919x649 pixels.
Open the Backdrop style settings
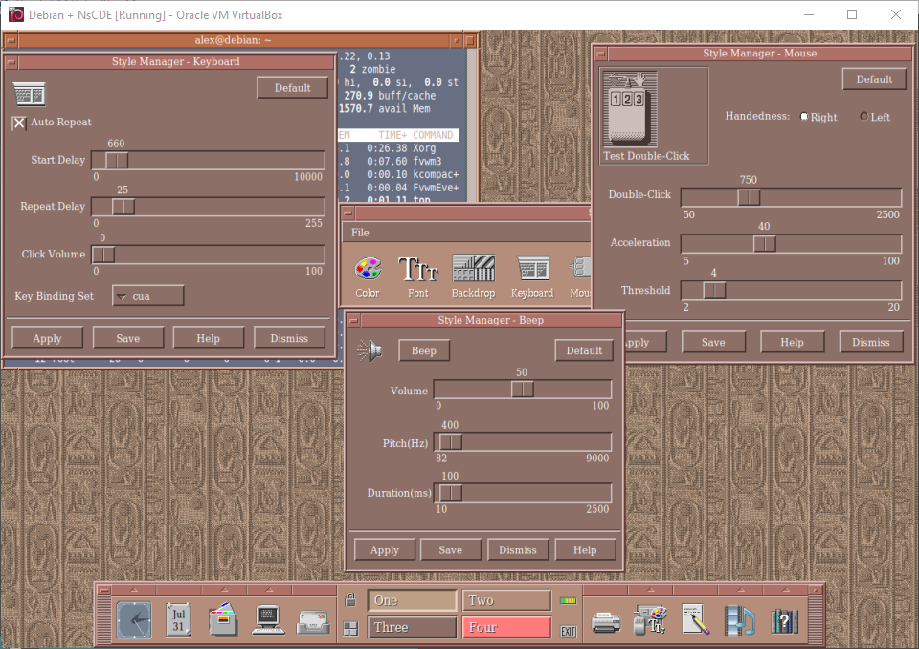coord(473,269)
